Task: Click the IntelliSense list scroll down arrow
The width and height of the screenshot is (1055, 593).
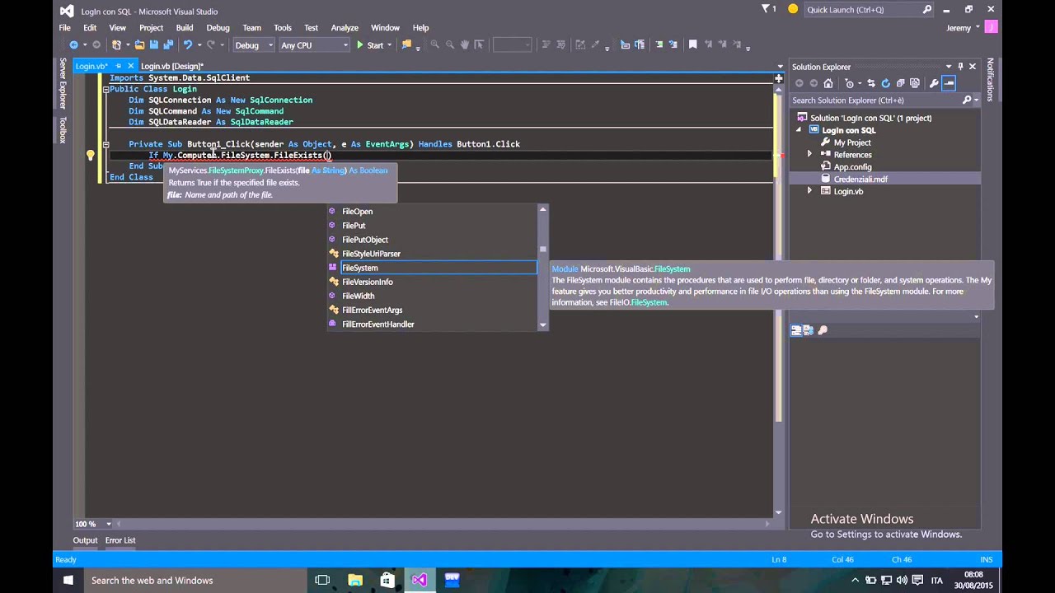Action: coord(542,325)
